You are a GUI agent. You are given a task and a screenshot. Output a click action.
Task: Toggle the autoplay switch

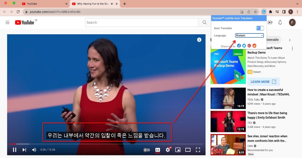[x=146, y=150]
